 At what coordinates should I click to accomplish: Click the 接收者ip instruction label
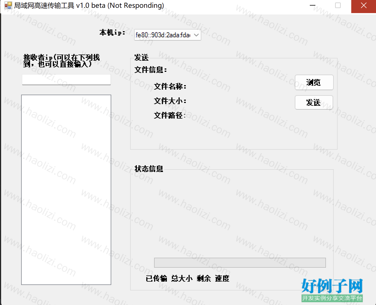tap(61, 61)
